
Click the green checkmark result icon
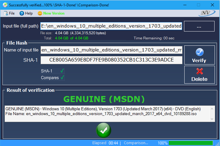103,131
